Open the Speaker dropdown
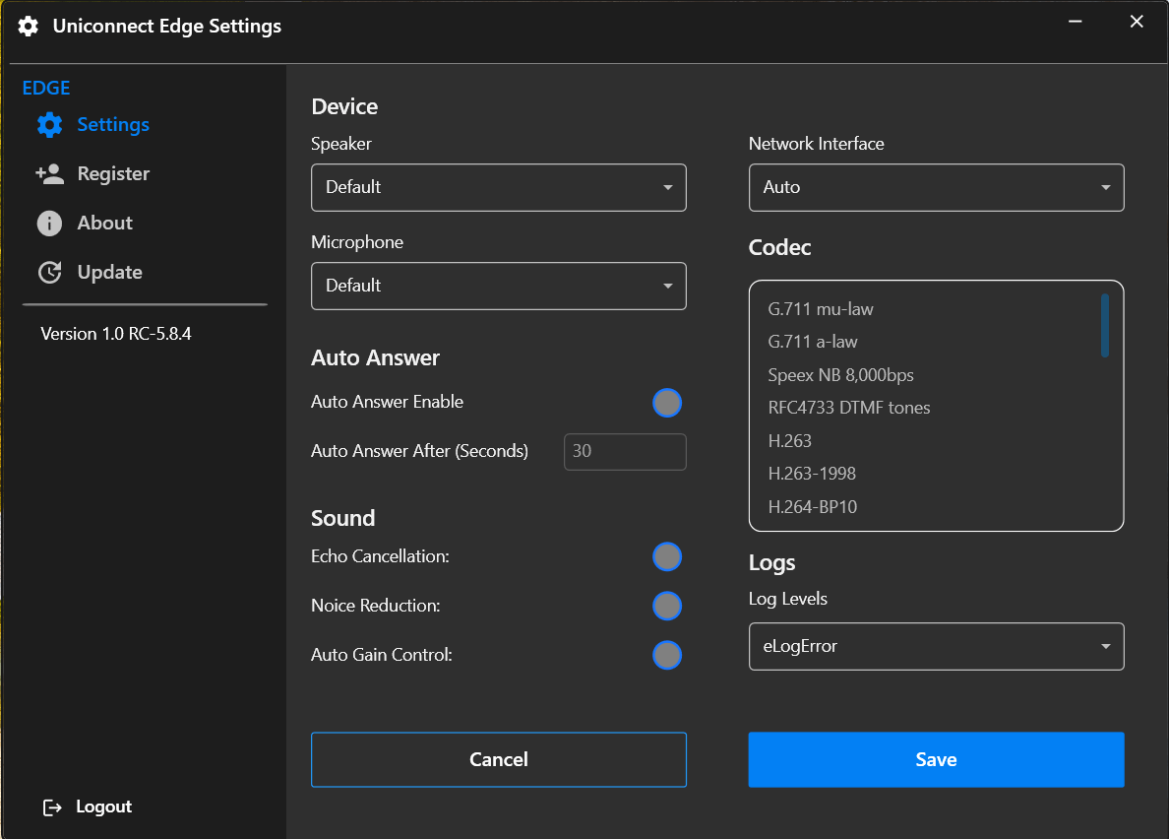 [x=498, y=187]
